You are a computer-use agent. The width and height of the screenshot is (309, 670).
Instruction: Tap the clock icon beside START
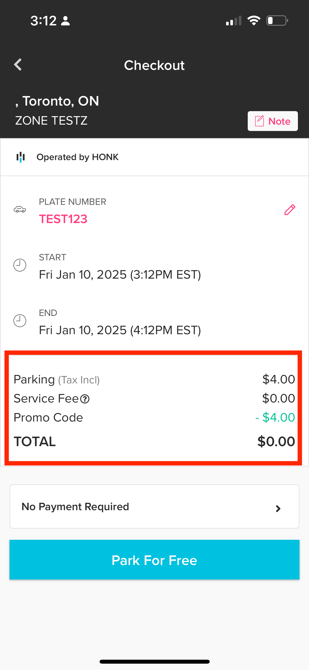point(20,265)
